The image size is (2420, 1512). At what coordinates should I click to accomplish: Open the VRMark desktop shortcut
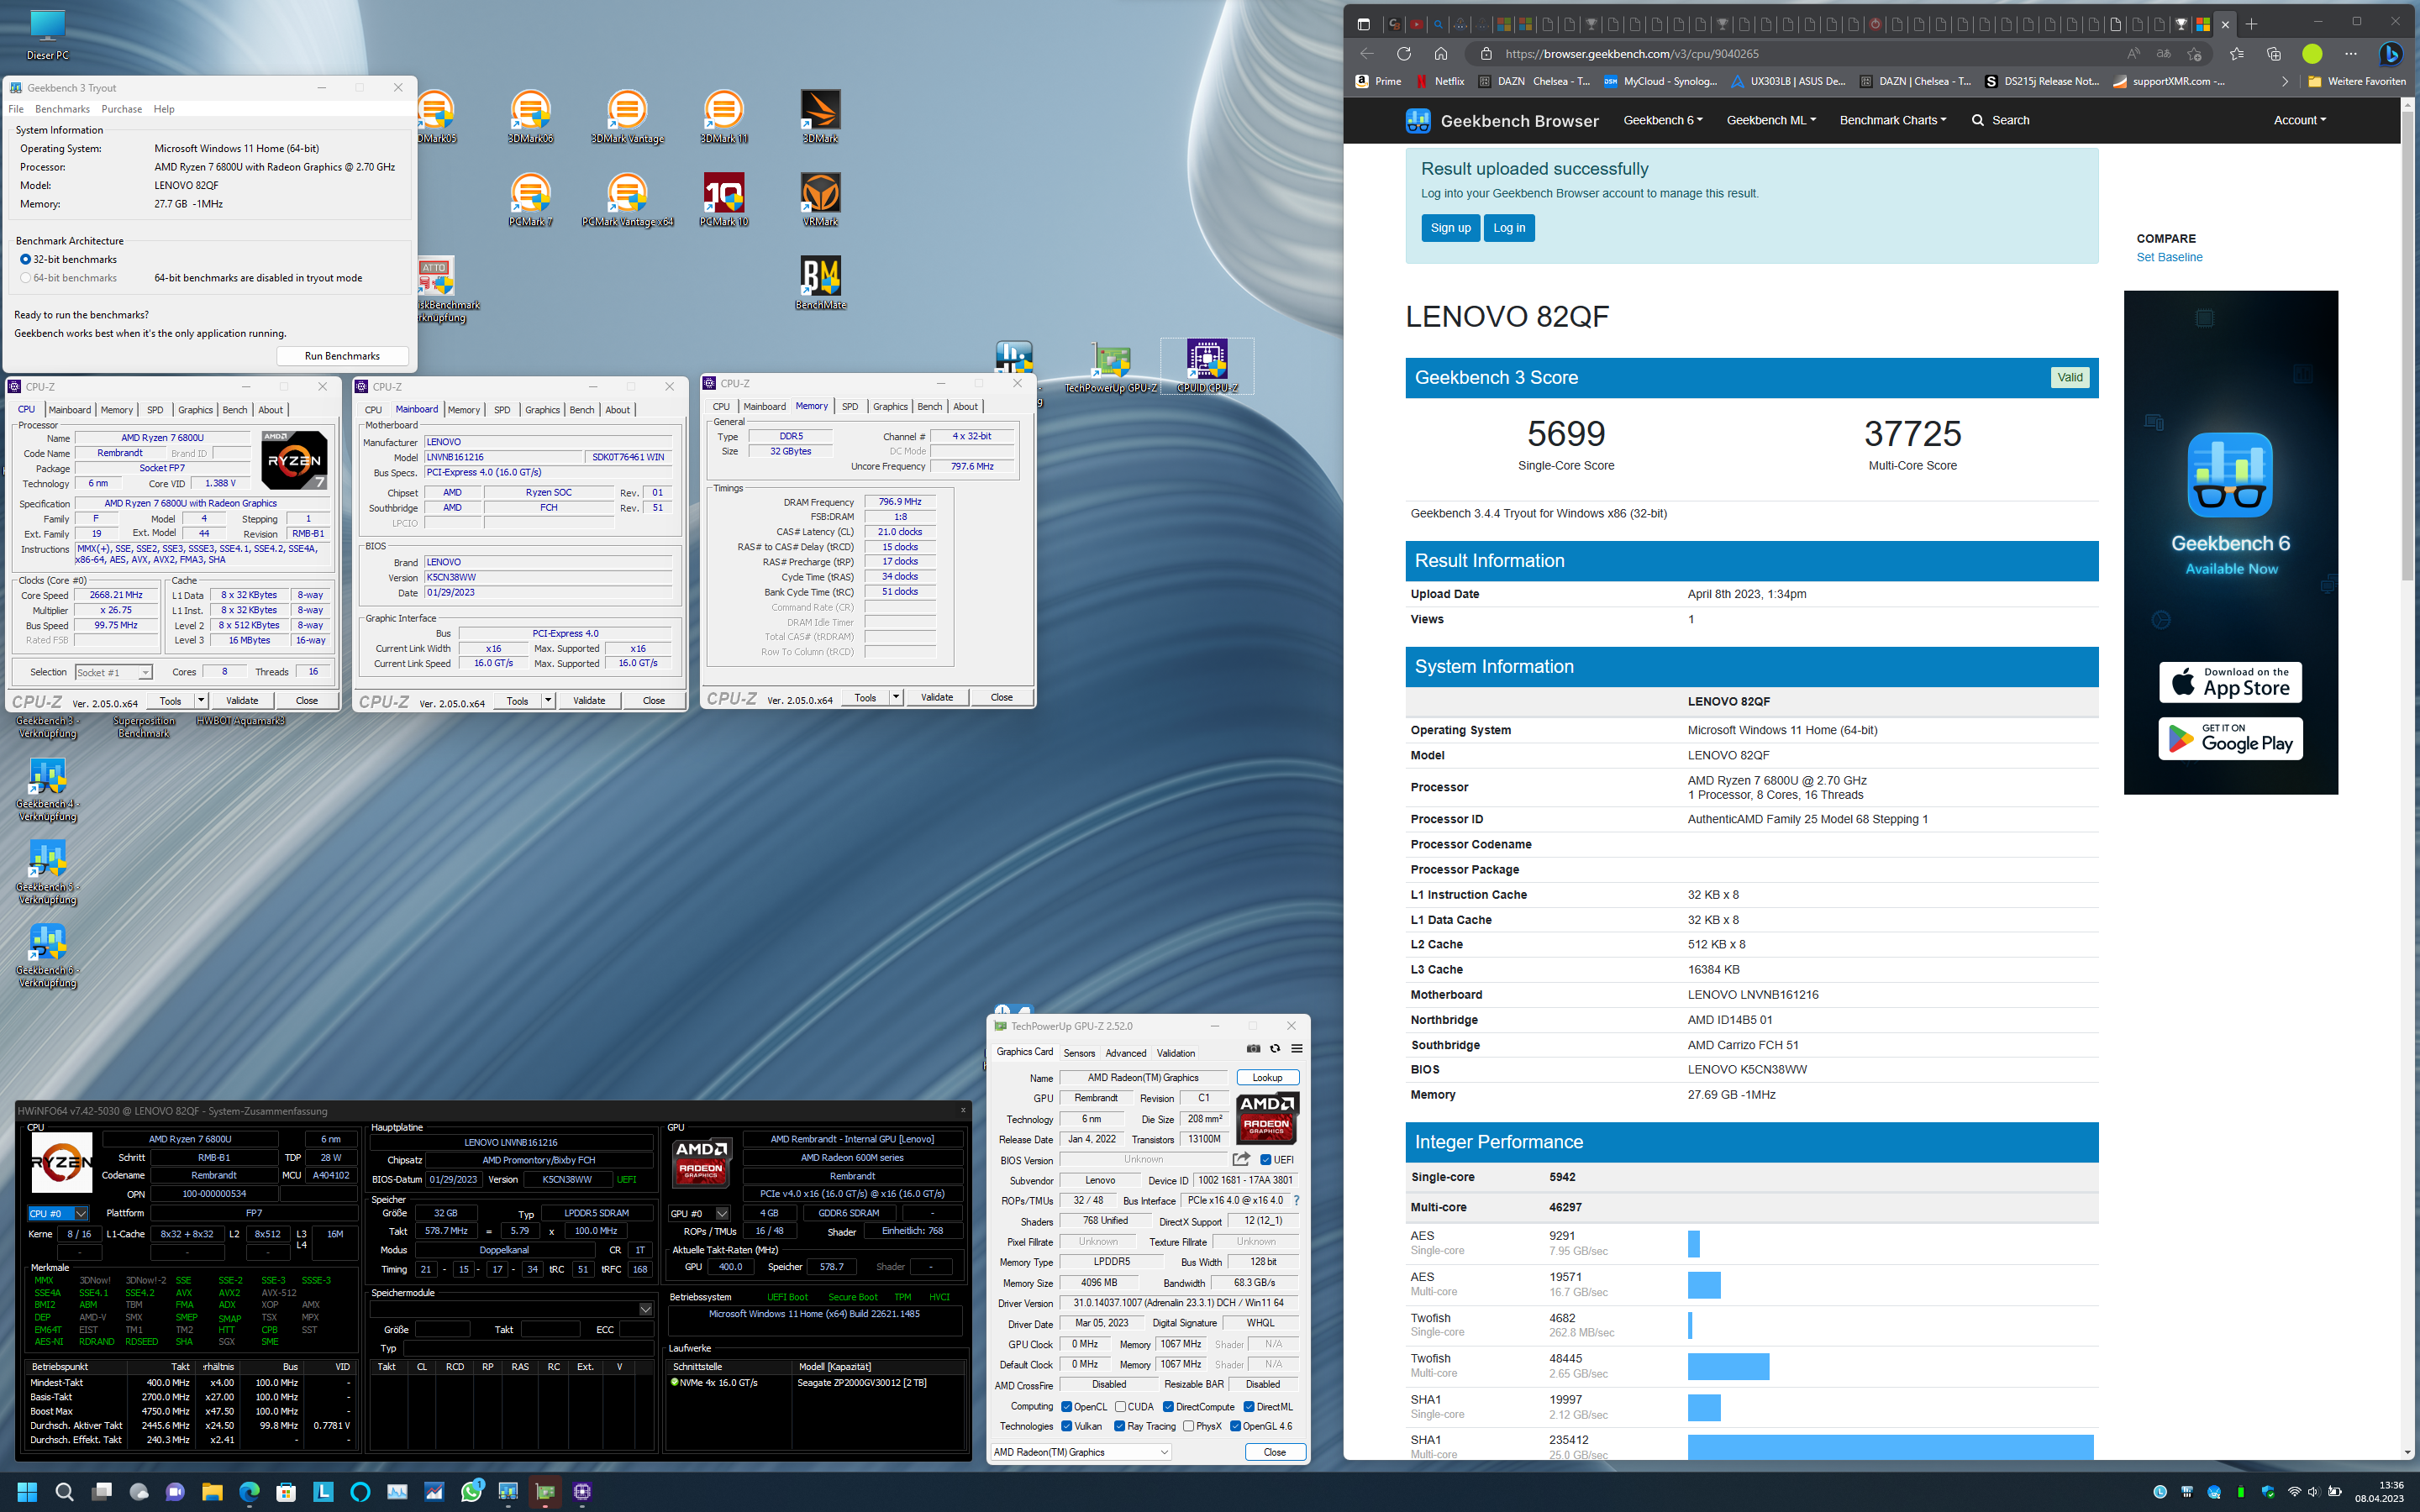820,200
